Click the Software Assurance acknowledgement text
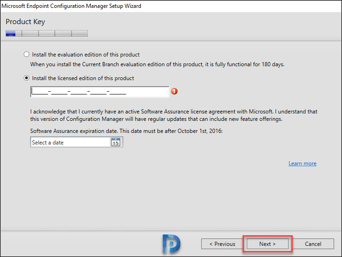Viewport: 342px width, 257px height. click(x=174, y=115)
